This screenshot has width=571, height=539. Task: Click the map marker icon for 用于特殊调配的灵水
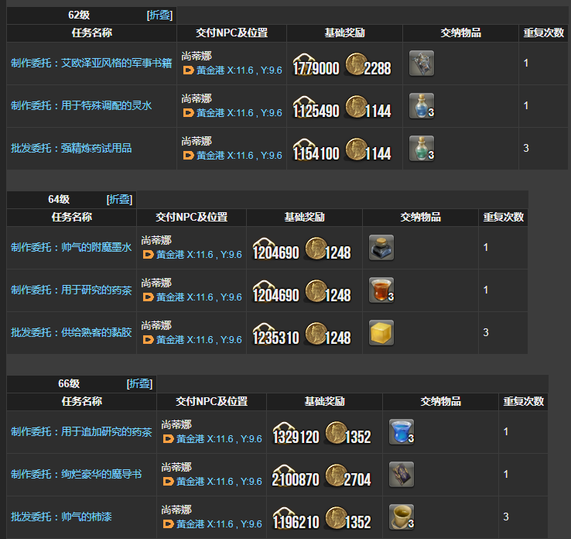[188, 113]
